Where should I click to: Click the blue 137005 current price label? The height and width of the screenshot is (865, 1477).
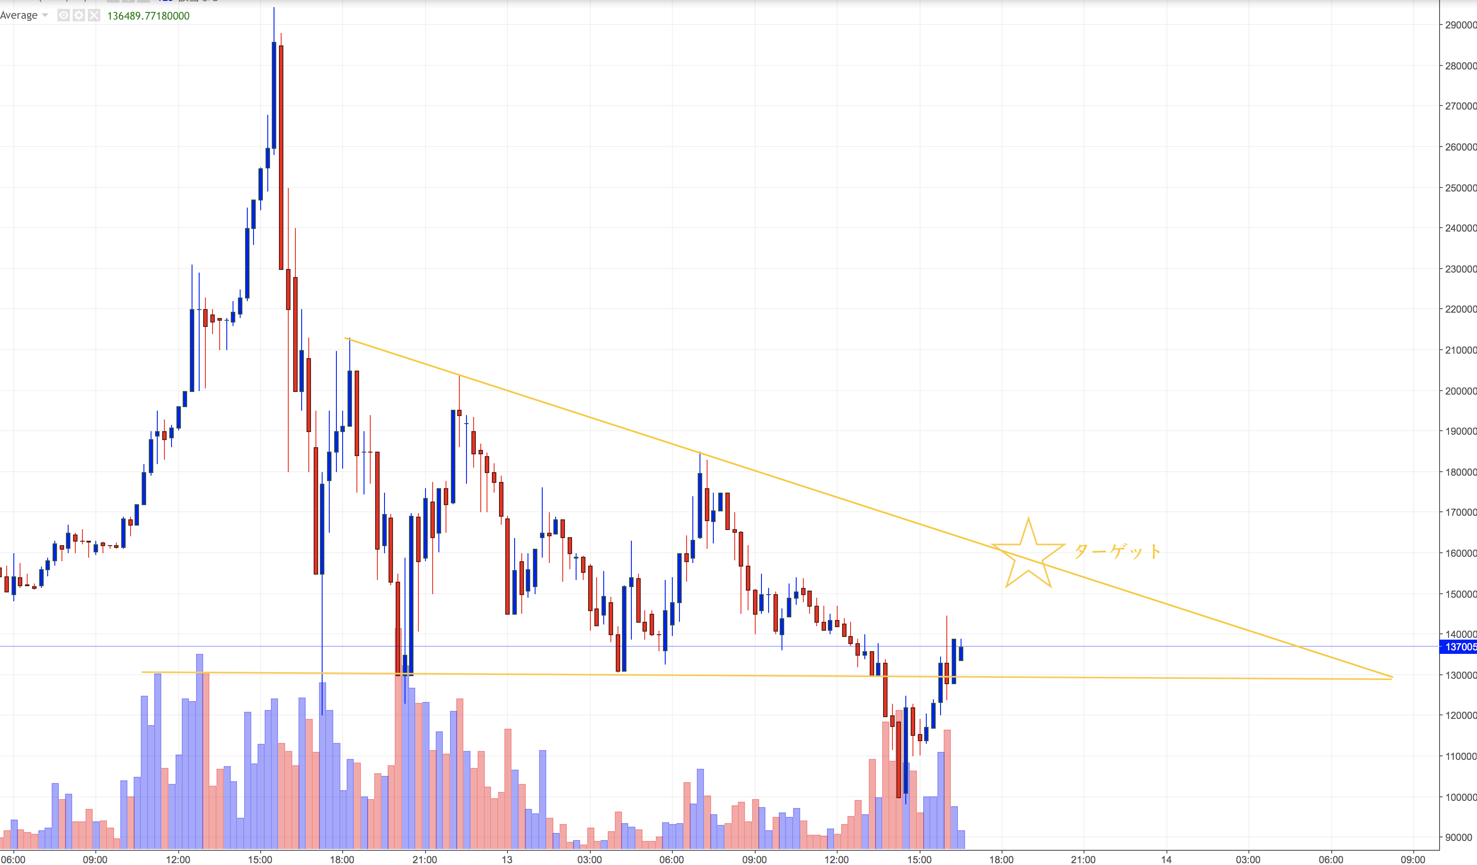(x=1458, y=646)
